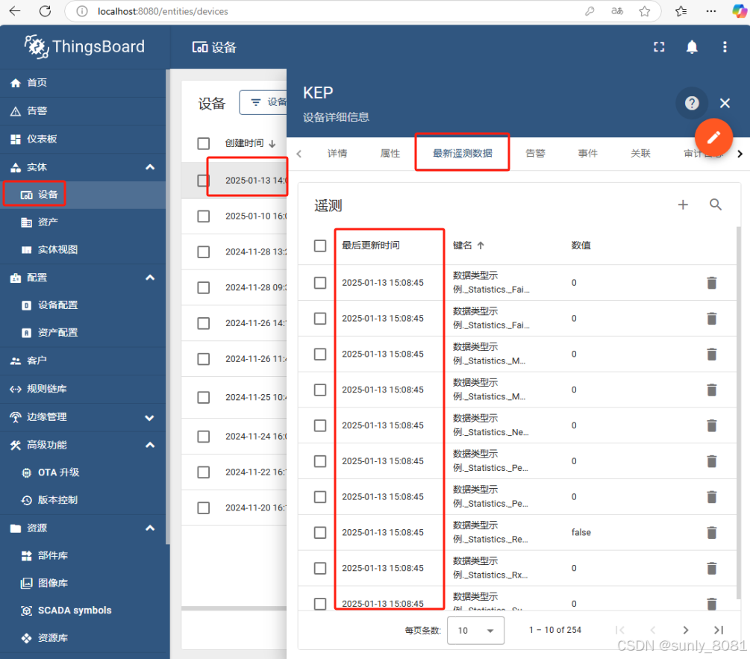
Task: Open OTA 升级 in sidebar
Action: pyautogui.click(x=84, y=472)
